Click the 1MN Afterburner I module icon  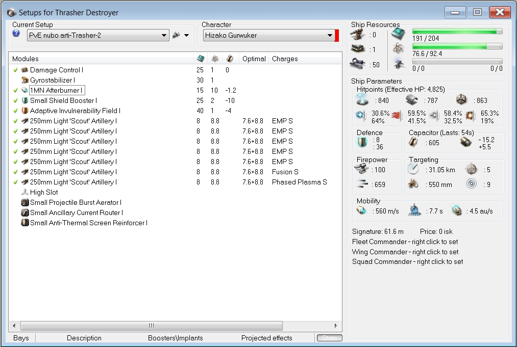24,90
